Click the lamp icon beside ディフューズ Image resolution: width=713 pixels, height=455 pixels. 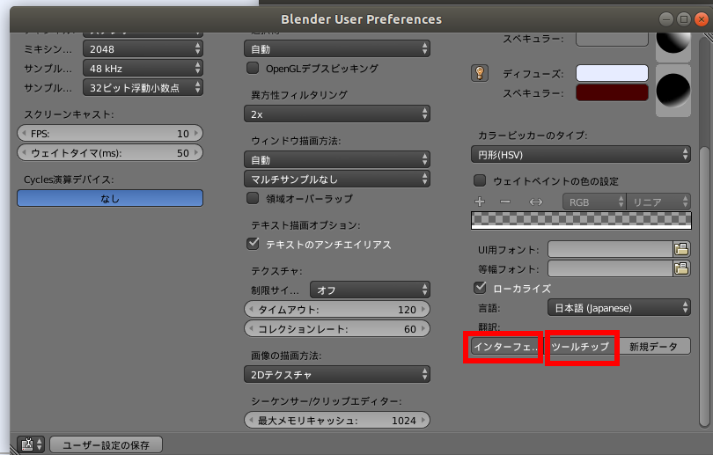(x=479, y=73)
